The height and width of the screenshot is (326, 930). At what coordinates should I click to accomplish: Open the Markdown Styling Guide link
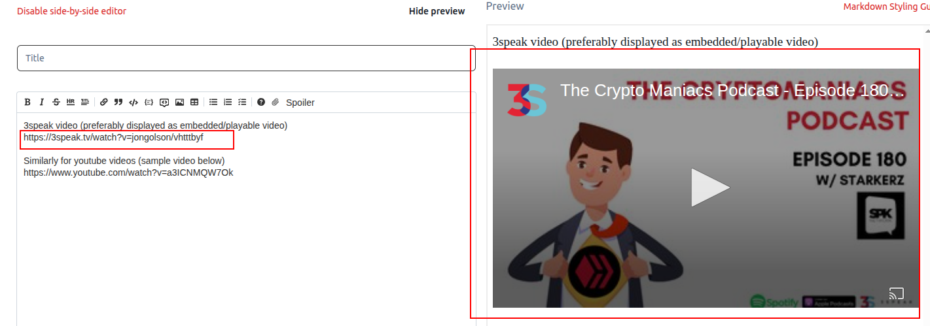click(x=887, y=7)
